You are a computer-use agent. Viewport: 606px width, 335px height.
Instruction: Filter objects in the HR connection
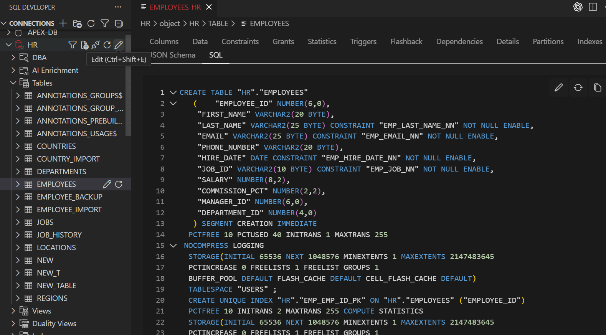(72, 45)
